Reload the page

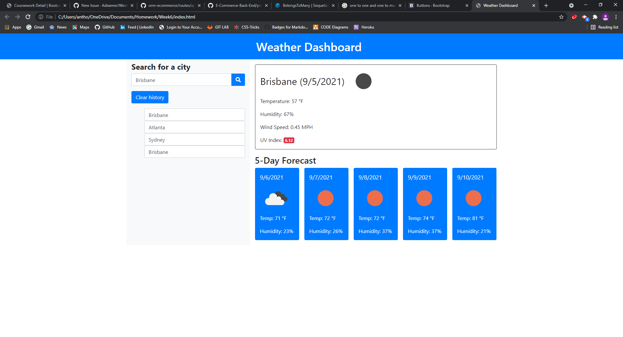[x=28, y=17]
